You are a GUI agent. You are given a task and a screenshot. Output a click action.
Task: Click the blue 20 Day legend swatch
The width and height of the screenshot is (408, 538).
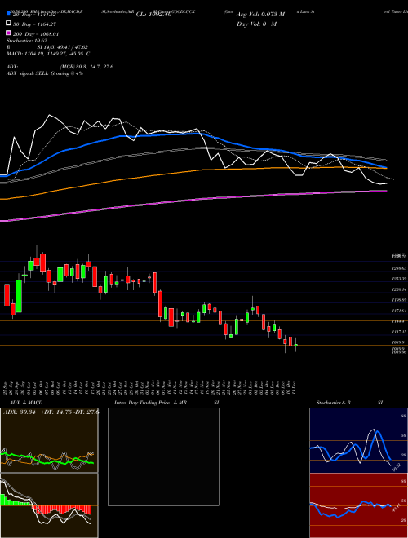coord(9,14)
